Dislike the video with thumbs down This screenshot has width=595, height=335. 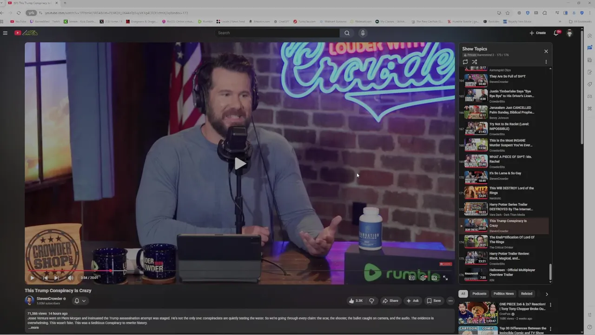coord(371,301)
